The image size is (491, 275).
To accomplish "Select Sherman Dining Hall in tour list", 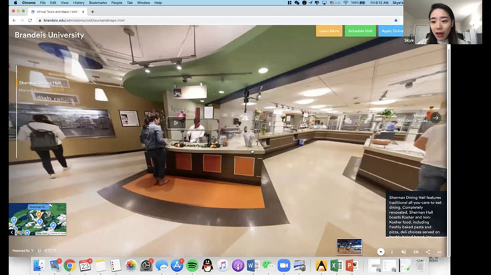I will pos(40,83).
